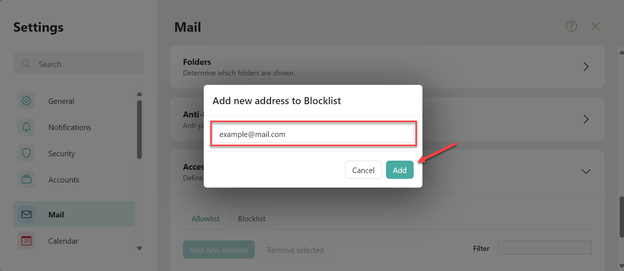Click the Add button to confirm

click(x=399, y=170)
